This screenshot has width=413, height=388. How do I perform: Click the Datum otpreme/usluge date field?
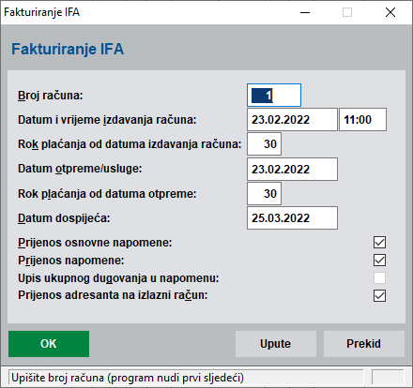pyautogui.click(x=292, y=169)
